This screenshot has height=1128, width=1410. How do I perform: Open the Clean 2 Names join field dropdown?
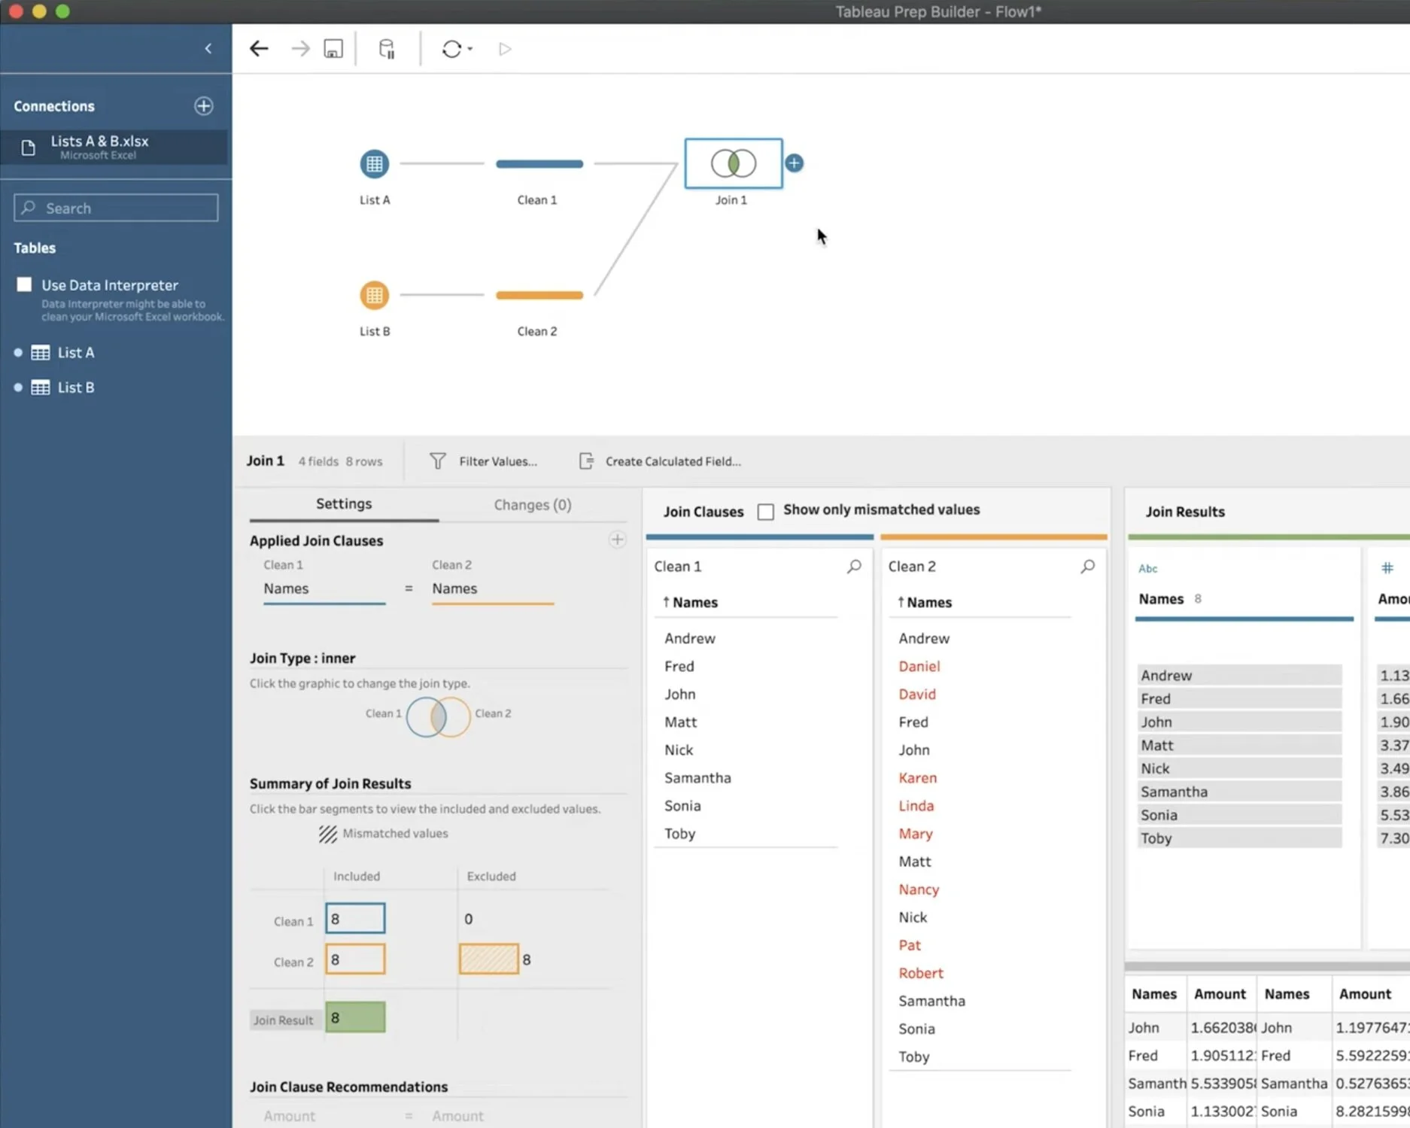click(x=493, y=588)
